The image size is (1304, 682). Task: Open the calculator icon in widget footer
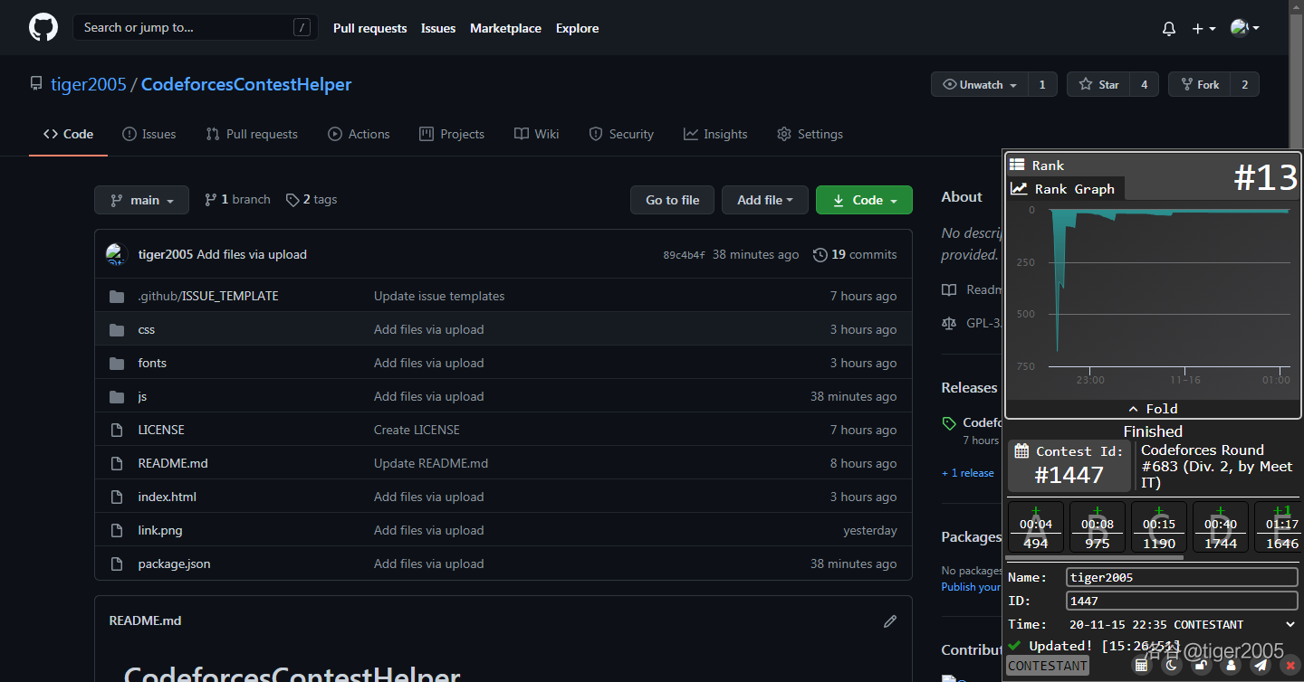1141,666
